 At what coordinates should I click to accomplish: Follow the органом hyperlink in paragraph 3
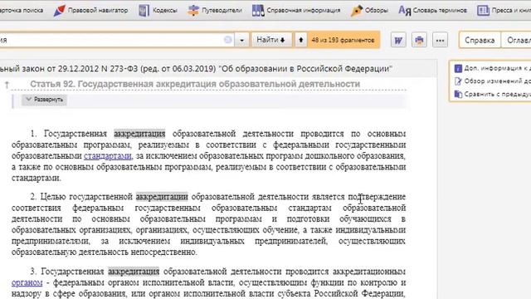pyautogui.click(x=27, y=282)
